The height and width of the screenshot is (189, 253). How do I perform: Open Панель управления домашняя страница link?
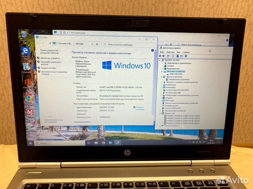point(50,51)
